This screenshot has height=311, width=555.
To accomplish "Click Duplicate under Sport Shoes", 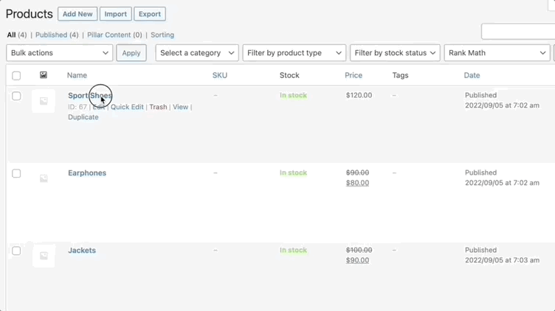I will [x=83, y=117].
